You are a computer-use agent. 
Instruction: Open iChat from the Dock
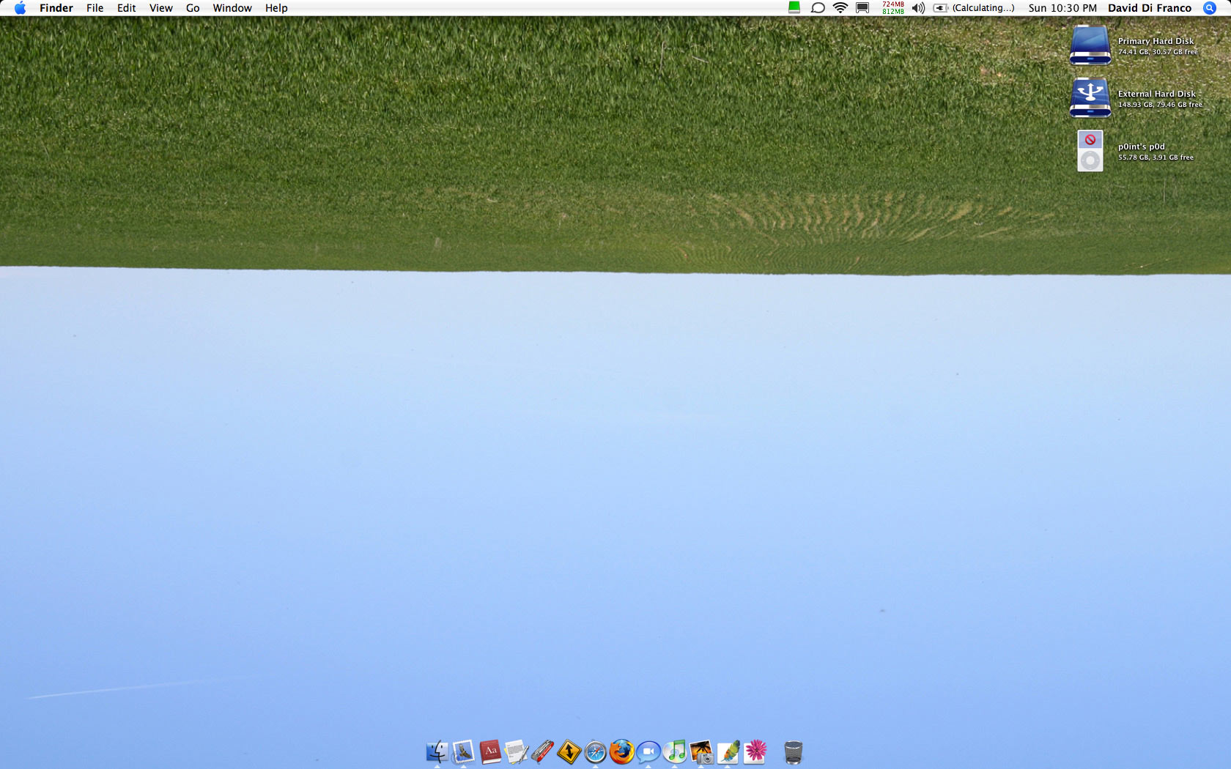[648, 751]
